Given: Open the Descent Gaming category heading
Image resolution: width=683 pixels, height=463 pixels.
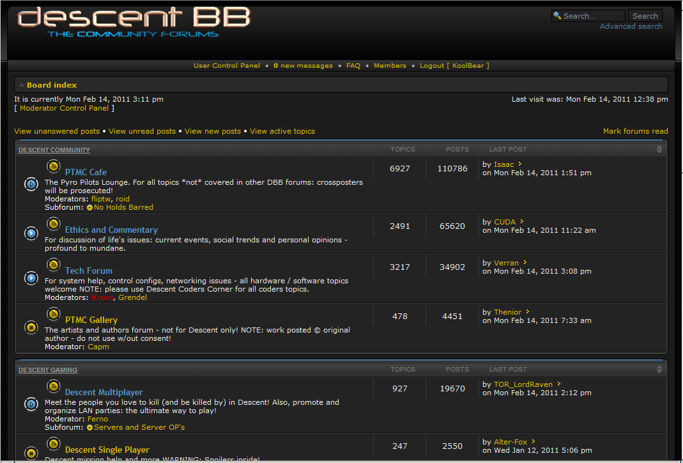Looking at the screenshot, I should [48, 370].
